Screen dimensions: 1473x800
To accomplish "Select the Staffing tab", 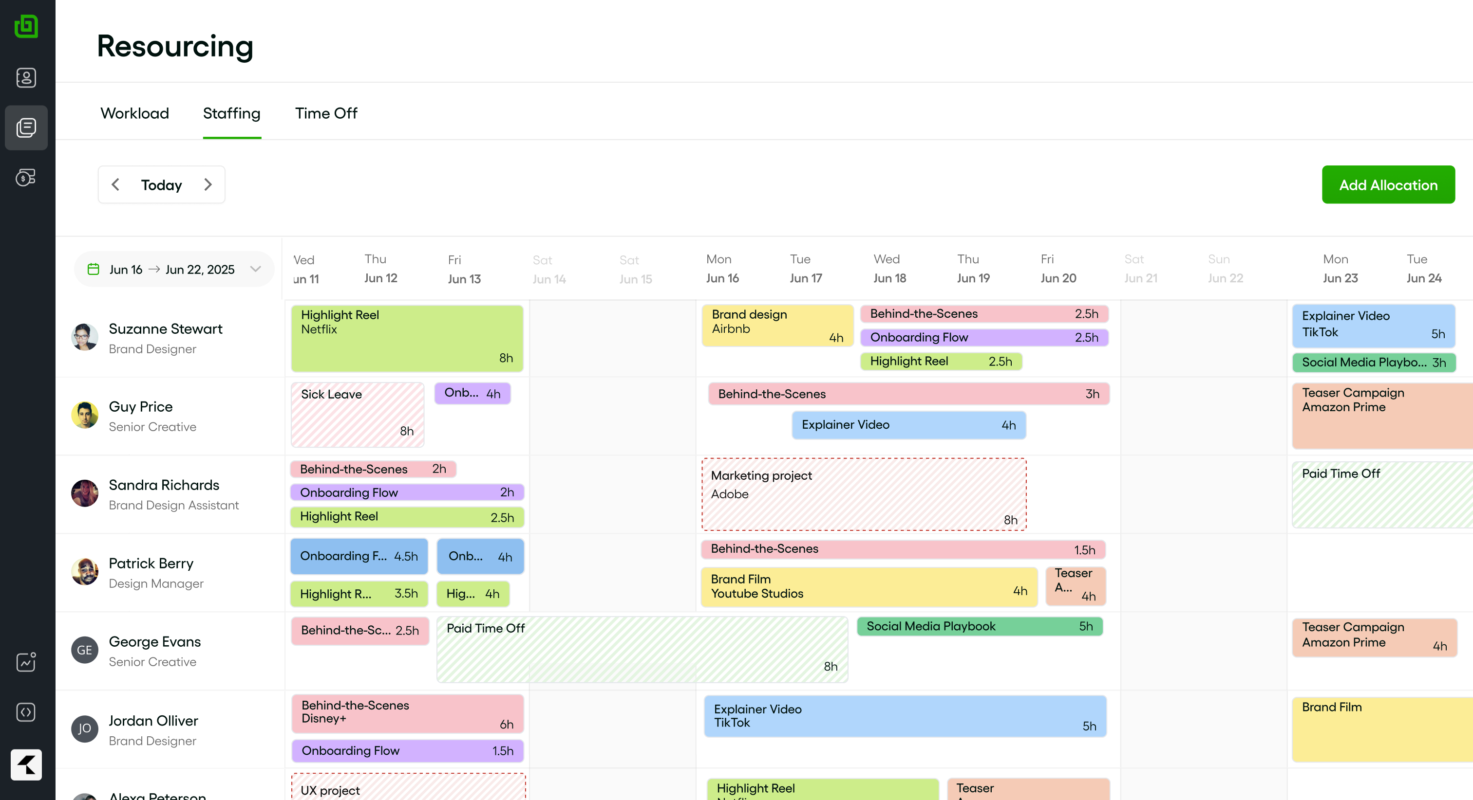I will 231,113.
